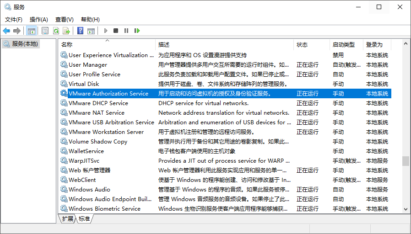This screenshot has height=234, width=411.
Task: Select 服务(本地) in the left tree
Action: 25,44
